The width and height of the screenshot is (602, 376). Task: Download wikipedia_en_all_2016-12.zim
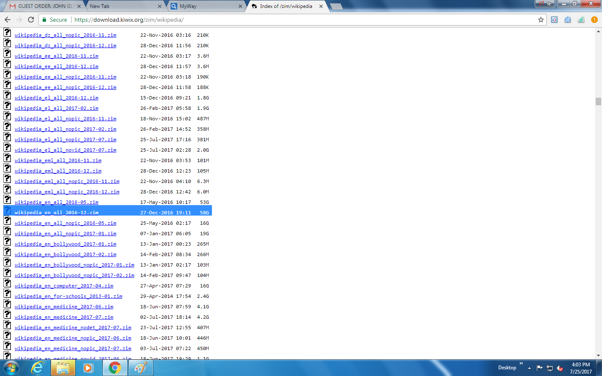pyautogui.click(x=56, y=213)
